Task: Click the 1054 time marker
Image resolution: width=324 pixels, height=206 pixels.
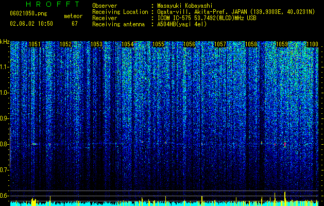Action: coord(128,44)
